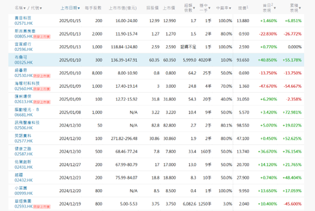Select allotment rate 80.1% cell

click(226, 125)
